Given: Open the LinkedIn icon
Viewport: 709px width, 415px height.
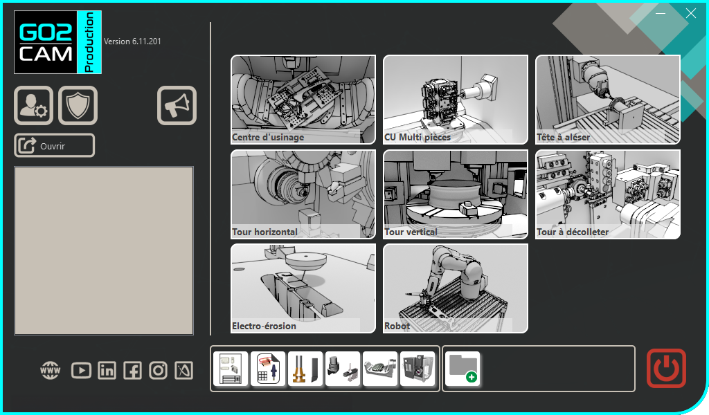Looking at the screenshot, I should pos(107,369).
